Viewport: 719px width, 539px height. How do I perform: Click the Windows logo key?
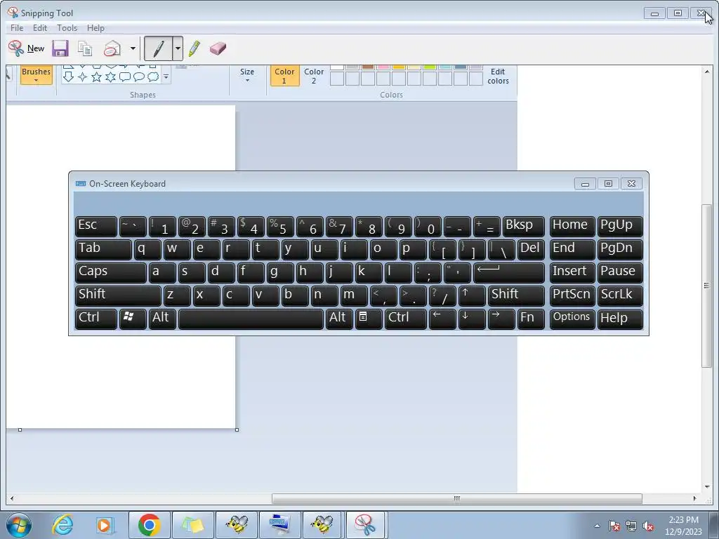pos(133,319)
